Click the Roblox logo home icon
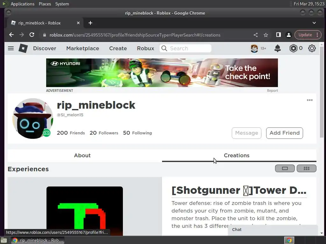326x244 pixels. 23,48
